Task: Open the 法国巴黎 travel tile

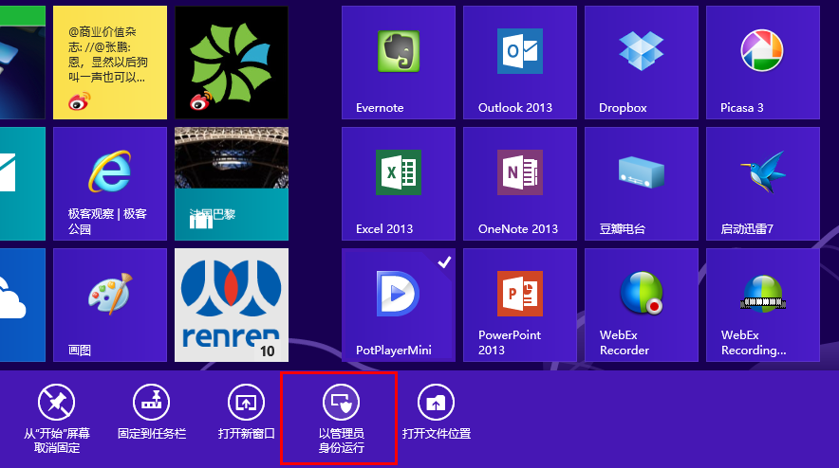Action: tap(232, 184)
